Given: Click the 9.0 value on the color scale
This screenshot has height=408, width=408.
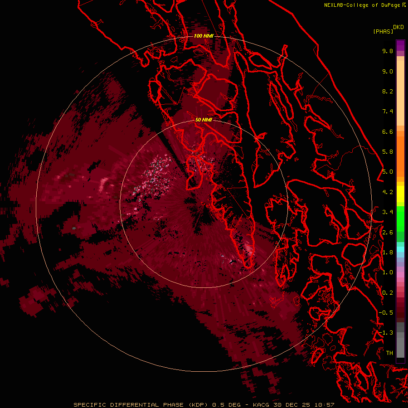Looking at the screenshot, I should point(388,71).
